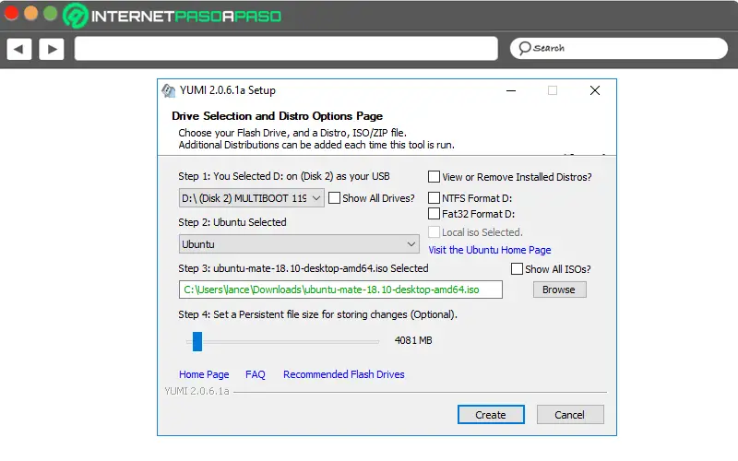738x461 pixels.
Task: Open Recommended Flash Drives link
Action: point(343,374)
